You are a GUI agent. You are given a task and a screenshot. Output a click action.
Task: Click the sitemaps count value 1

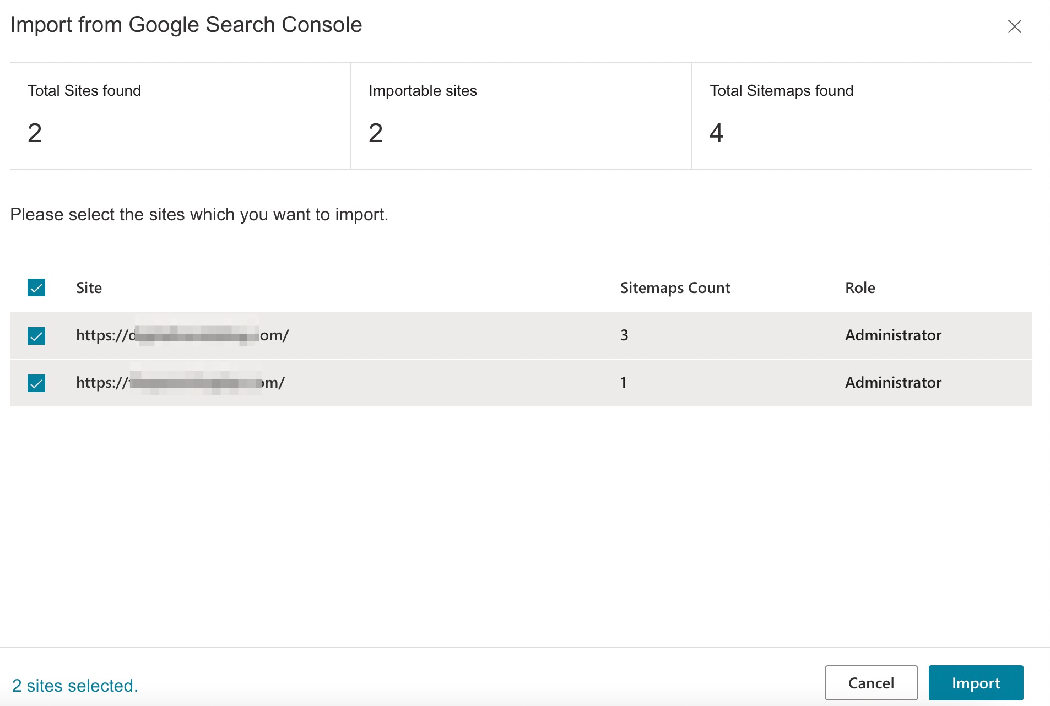click(623, 382)
